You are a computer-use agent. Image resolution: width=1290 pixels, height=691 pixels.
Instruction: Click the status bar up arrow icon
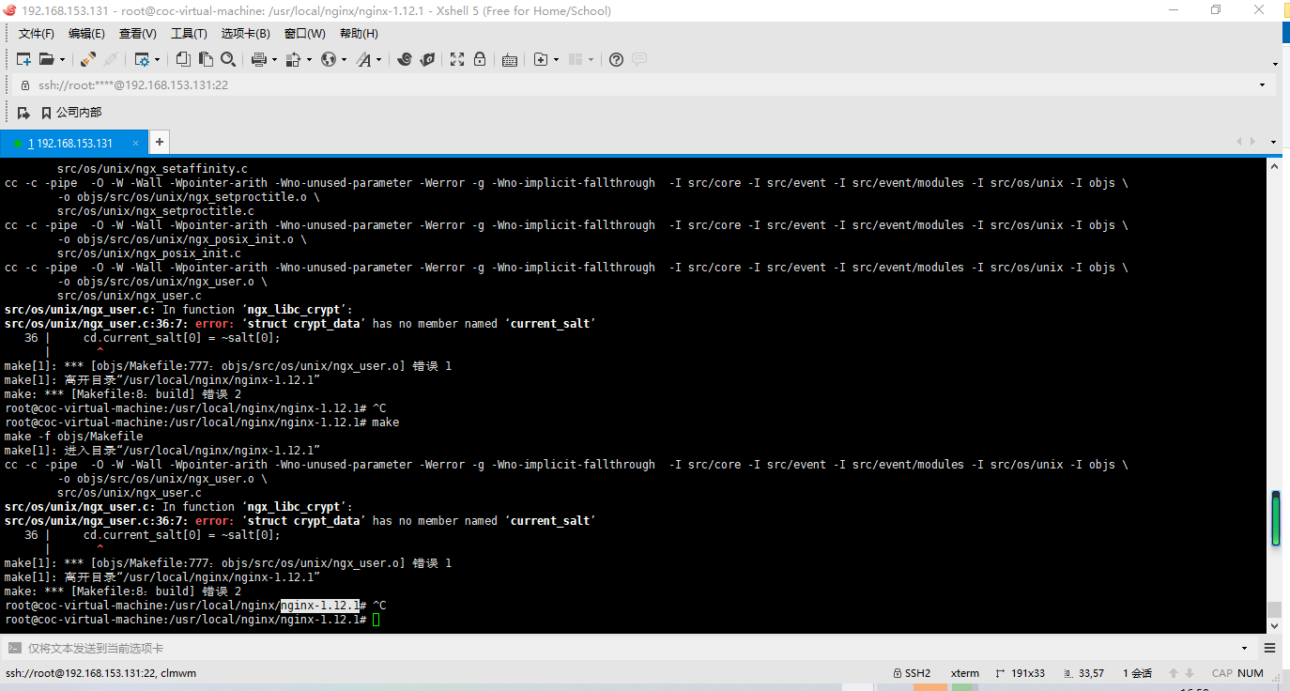pyautogui.click(x=1173, y=673)
